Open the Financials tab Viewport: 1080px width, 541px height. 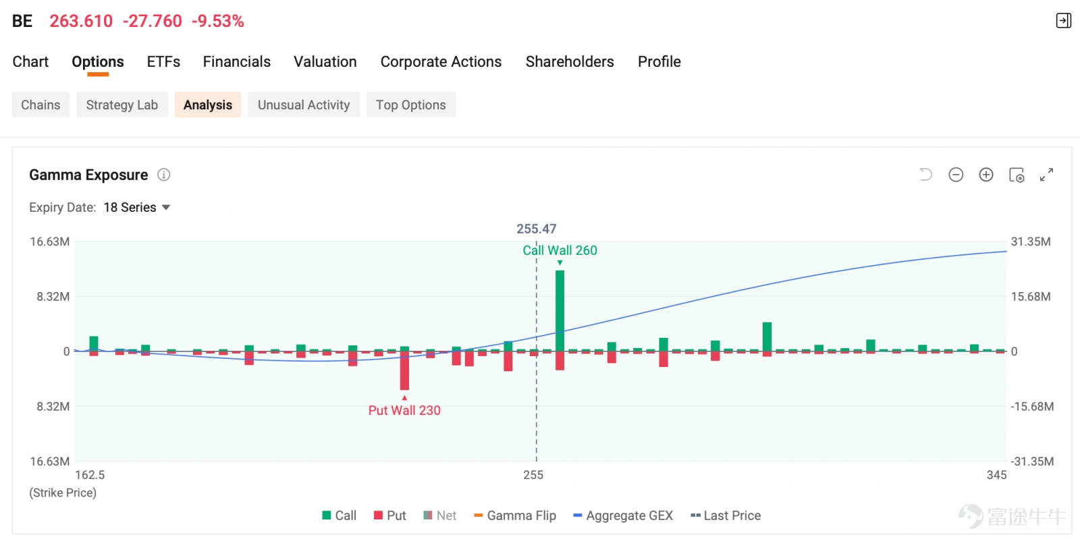237,61
